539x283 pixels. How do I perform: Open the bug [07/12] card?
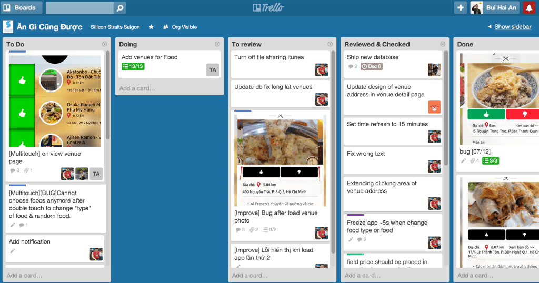pos(475,151)
